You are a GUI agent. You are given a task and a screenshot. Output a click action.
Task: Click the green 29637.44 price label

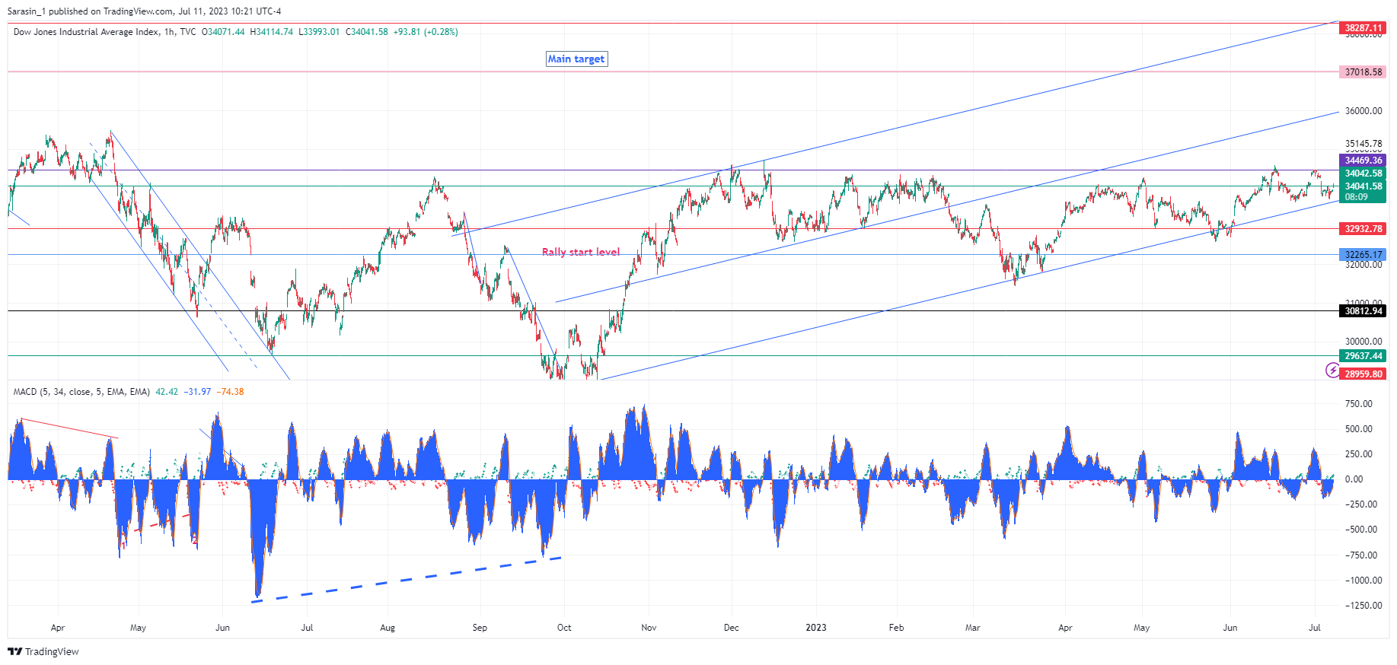[1363, 356]
